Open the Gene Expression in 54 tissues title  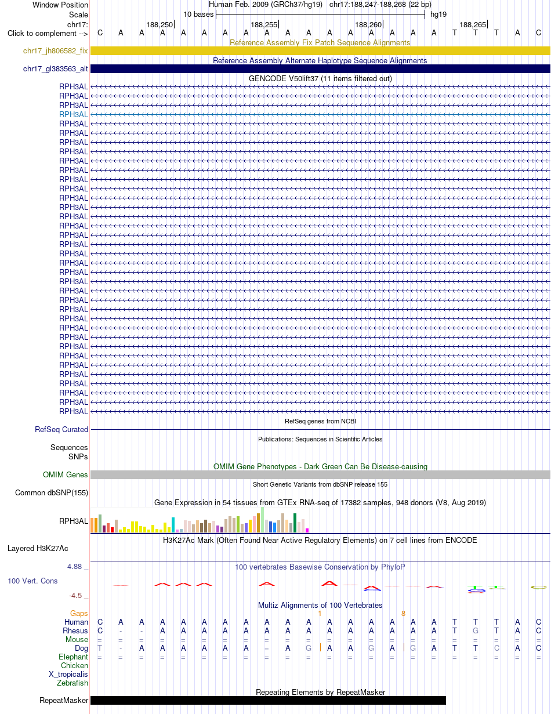point(320,502)
